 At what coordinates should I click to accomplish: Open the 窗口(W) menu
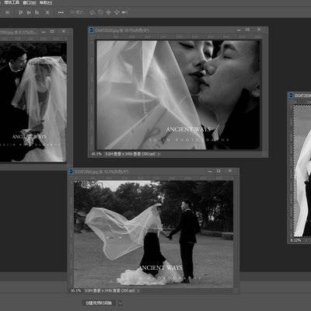[x=29, y=3]
